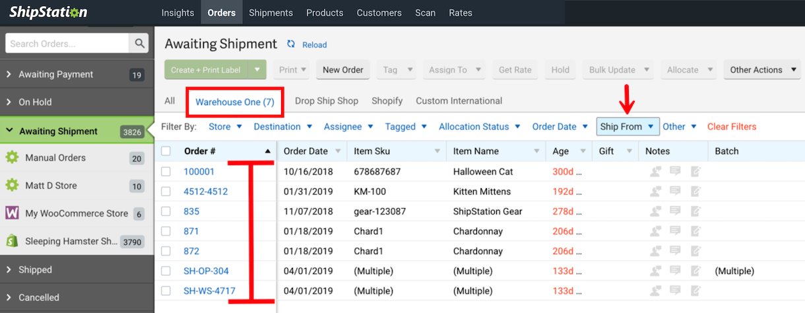Open order link 4512-4512
Image resolution: width=805 pixels, height=313 pixels.
pyautogui.click(x=205, y=191)
